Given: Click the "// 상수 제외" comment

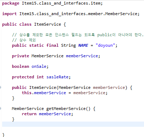Looking at the screenshot, I should point(24,40).
